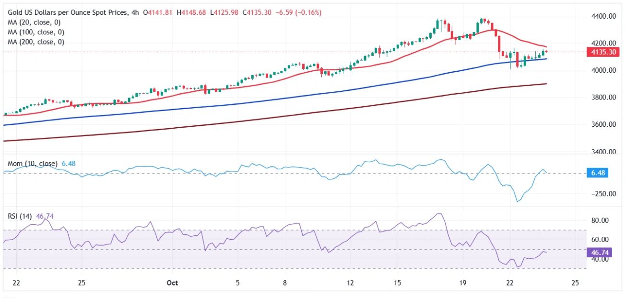Click the 4400.00 price axis label
The width and height of the screenshot is (625, 298).
[604, 16]
